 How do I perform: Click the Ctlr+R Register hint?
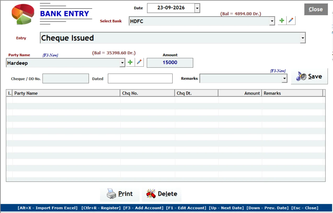(101, 208)
